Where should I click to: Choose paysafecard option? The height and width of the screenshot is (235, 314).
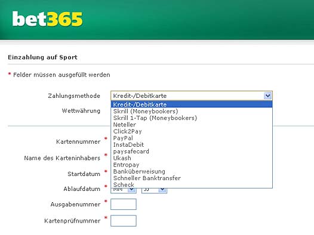tap(192, 151)
